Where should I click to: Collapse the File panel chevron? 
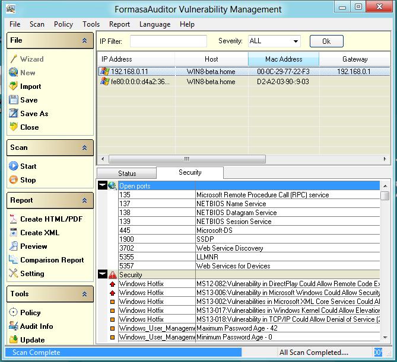85,40
